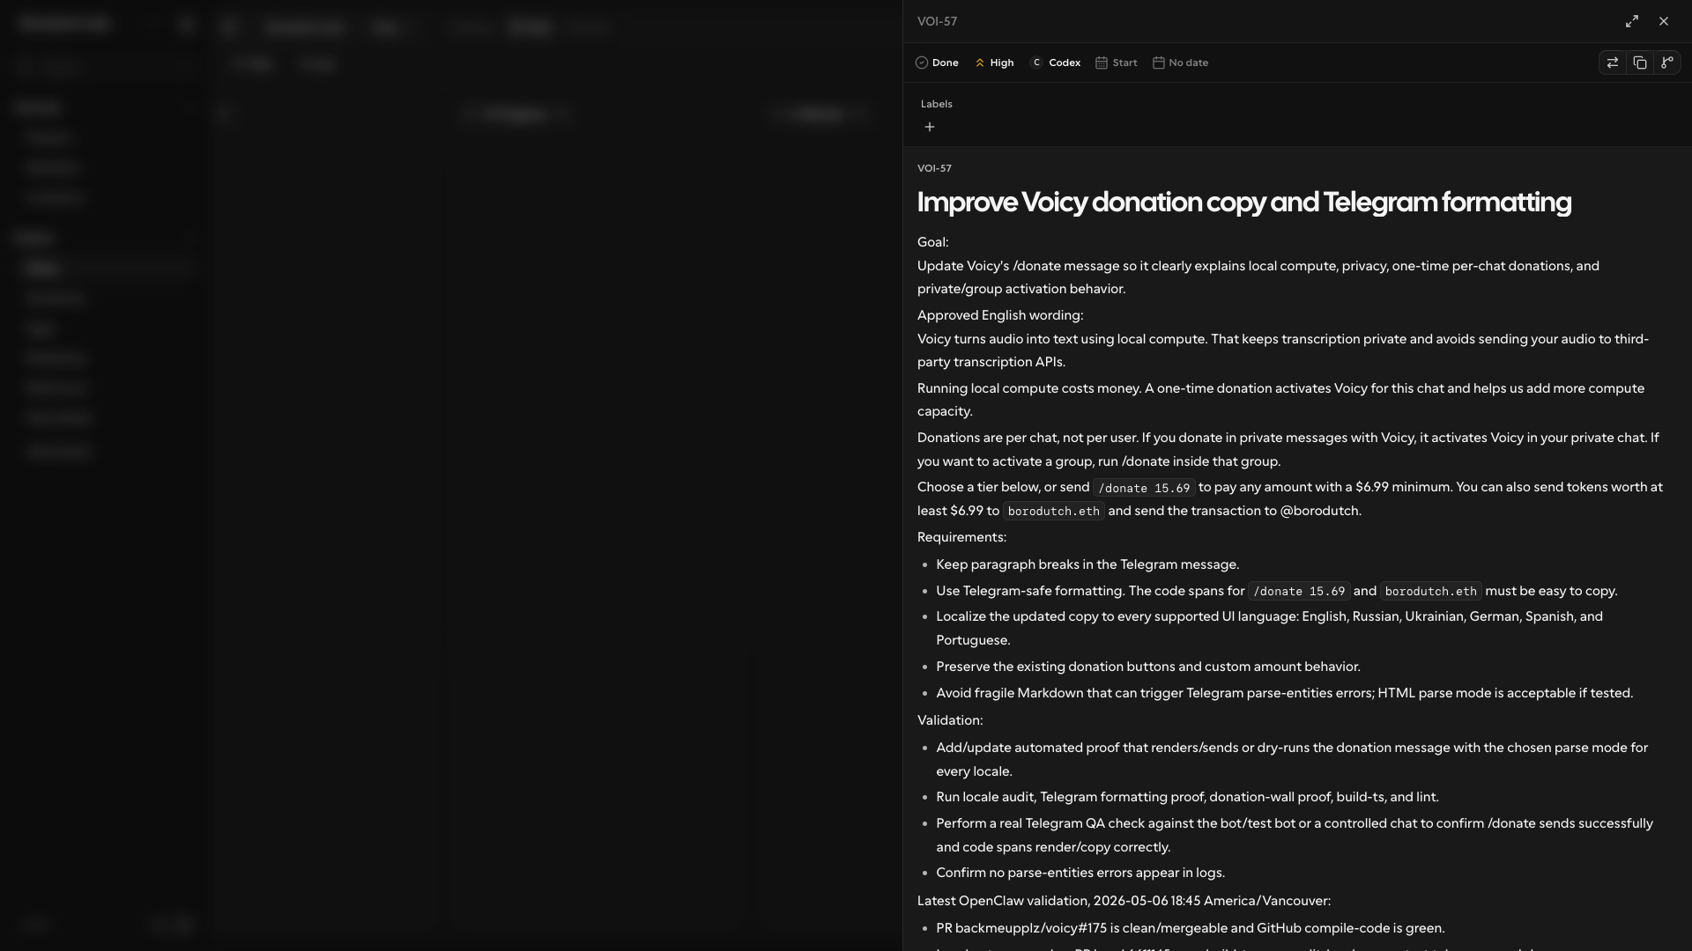Click the VOI-57 identifier in the panel header

tap(937, 21)
